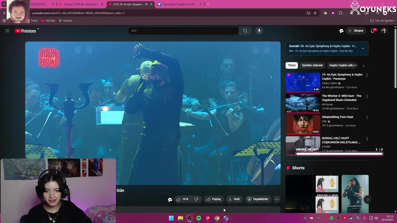The width and height of the screenshot is (397, 223).
Task: Click the Teşekkürler thanks button
Action: (x=258, y=199)
